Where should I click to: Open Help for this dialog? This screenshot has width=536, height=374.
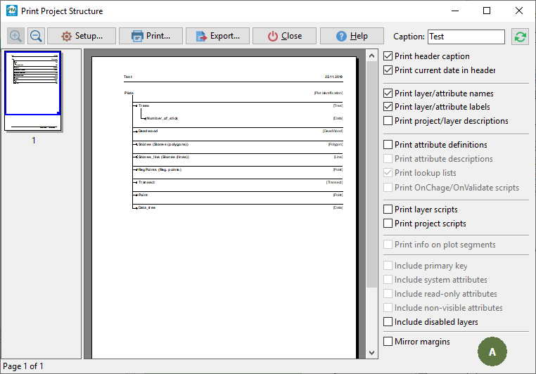point(351,36)
